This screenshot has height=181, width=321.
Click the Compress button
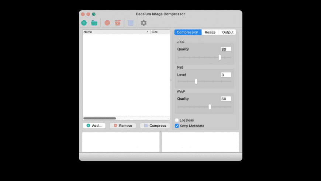click(x=155, y=126)
